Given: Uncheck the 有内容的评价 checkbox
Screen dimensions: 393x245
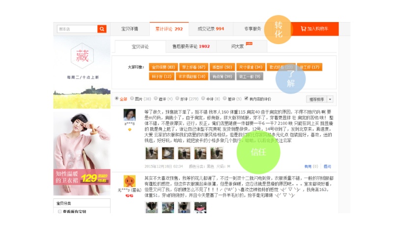Looking at the screenshot, I should [247, 98].
